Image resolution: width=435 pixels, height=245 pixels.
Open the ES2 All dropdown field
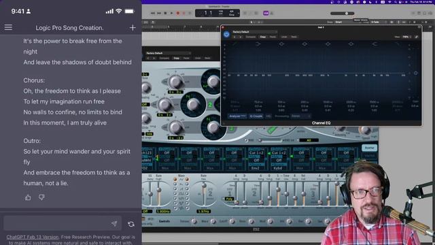tap(309, 140)
